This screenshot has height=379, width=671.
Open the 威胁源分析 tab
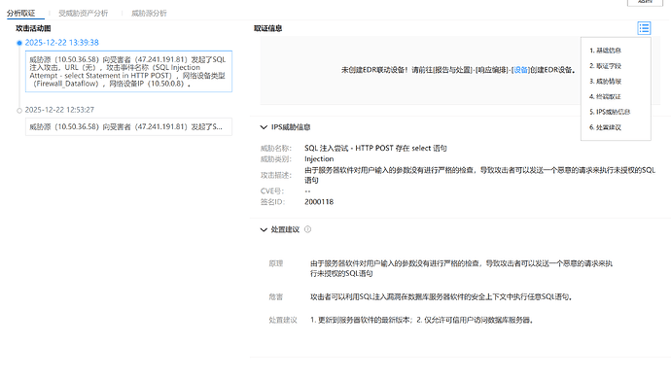149,14
